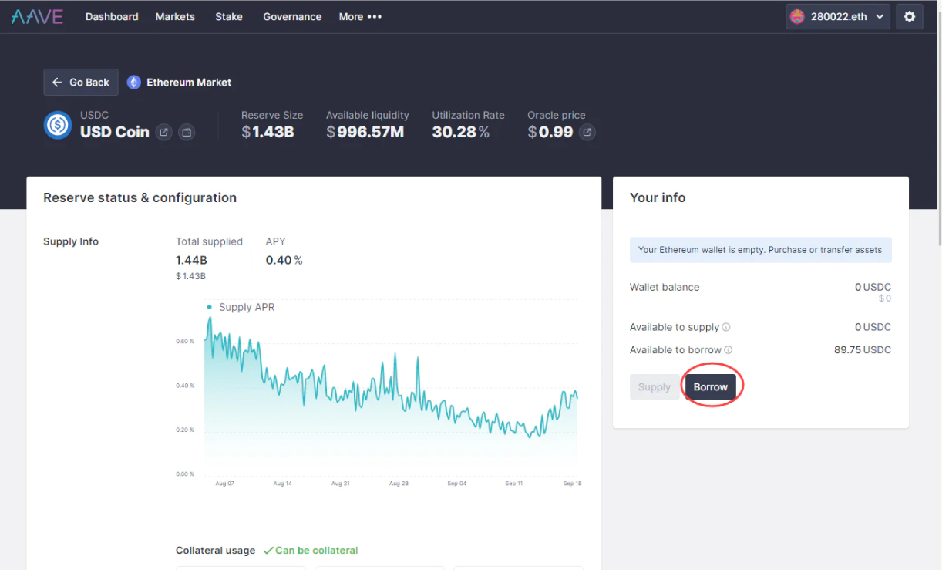The image size is (949, 570).
Task: Click the Available to borrow label
Action: point(675,350)
